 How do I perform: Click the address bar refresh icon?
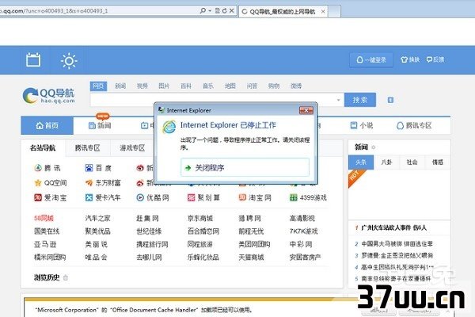(x=225, y=11)
